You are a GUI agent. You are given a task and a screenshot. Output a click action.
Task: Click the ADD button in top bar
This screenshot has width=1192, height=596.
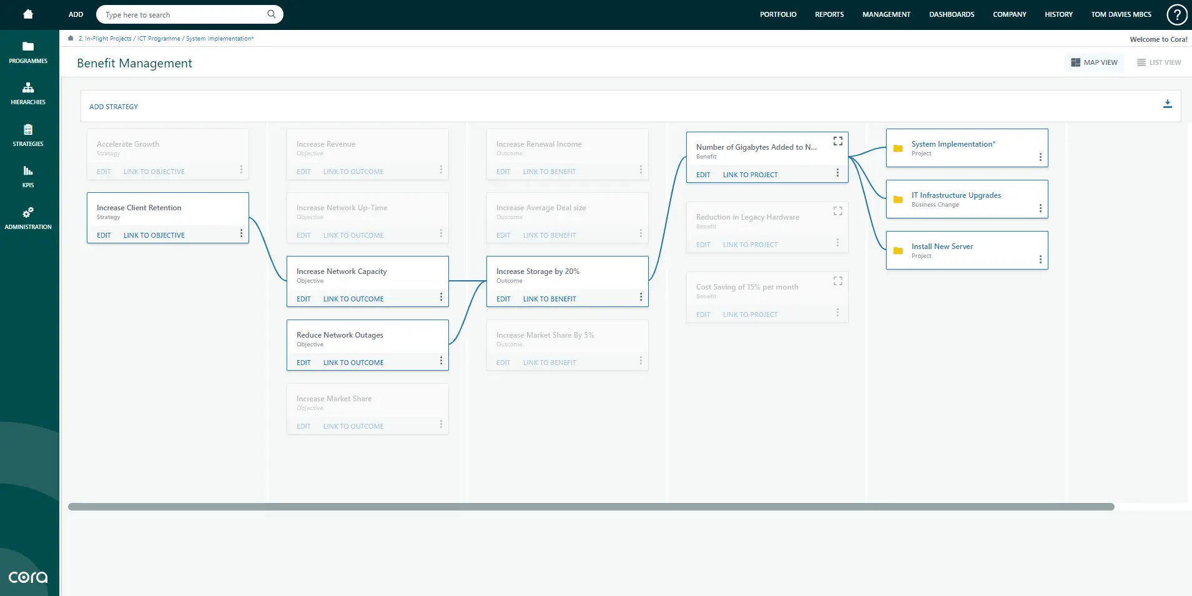(76, 14)
